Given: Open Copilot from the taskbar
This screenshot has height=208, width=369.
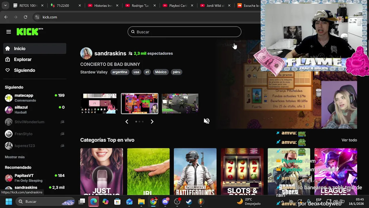Looking at the screenshot, I should (x=106, y=202).
